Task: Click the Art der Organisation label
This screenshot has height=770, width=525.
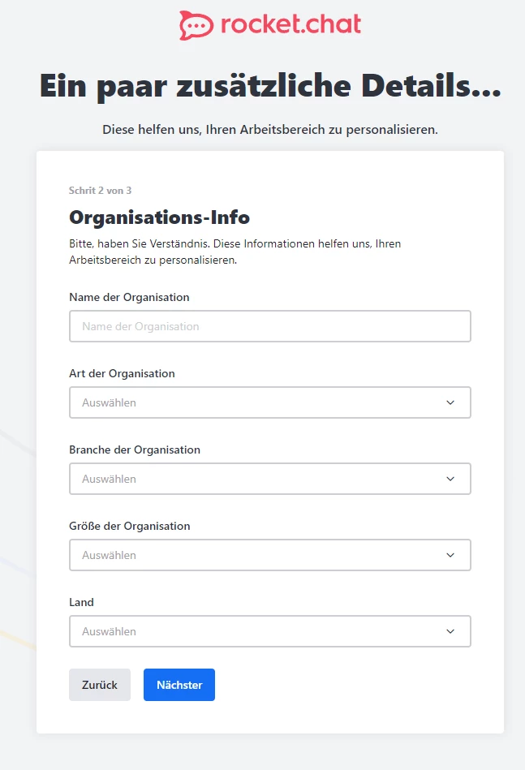Action: tap(122, 373)
